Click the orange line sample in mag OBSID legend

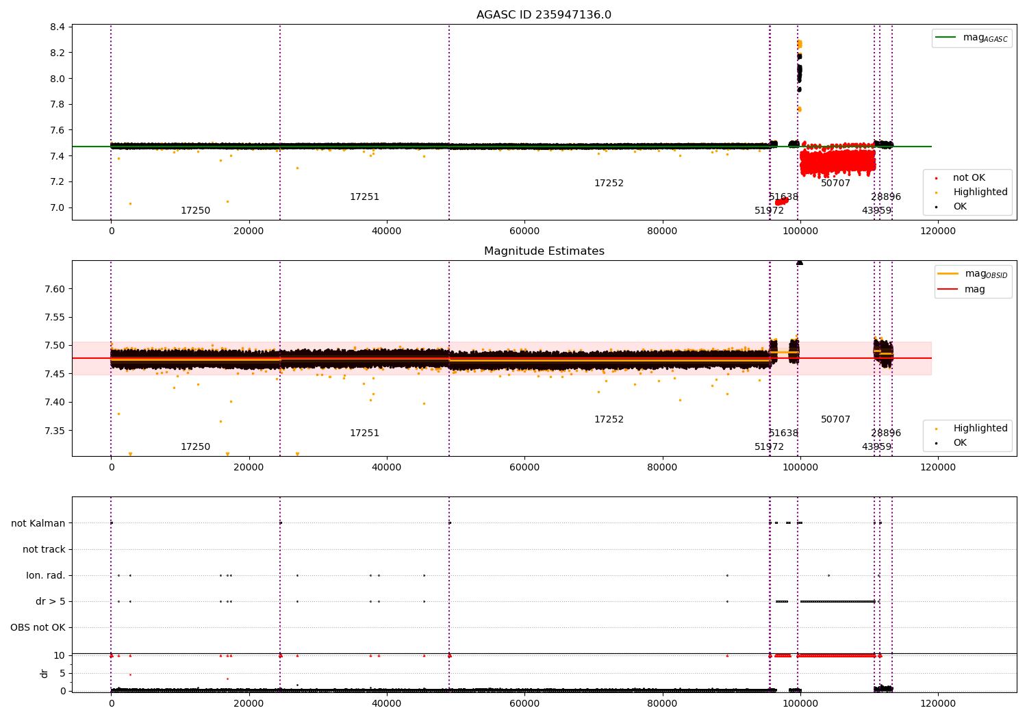click(948, 273)
